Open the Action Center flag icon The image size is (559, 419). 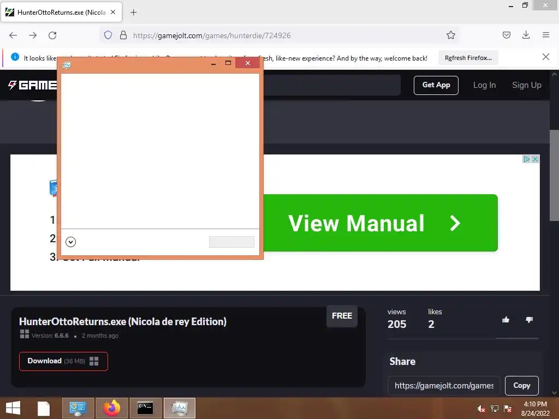tap(508, 409)
